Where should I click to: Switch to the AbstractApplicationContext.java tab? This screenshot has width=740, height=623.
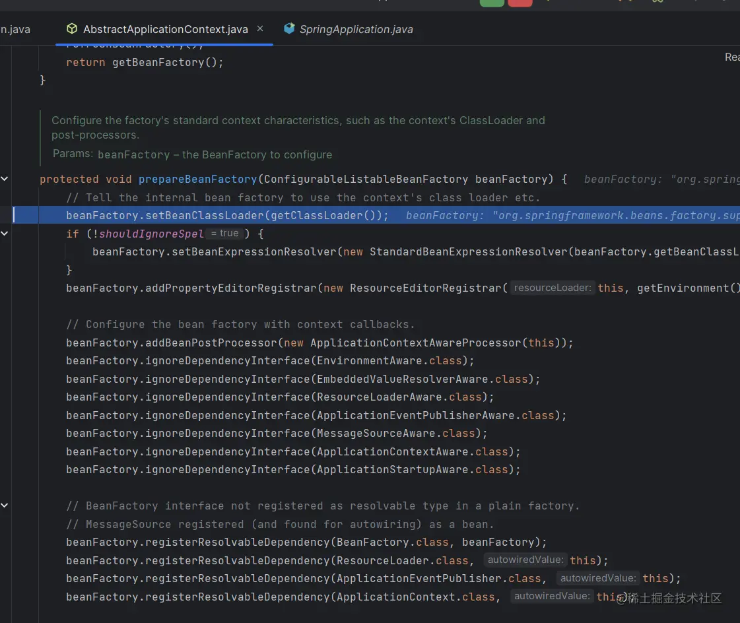pos(164,29)
